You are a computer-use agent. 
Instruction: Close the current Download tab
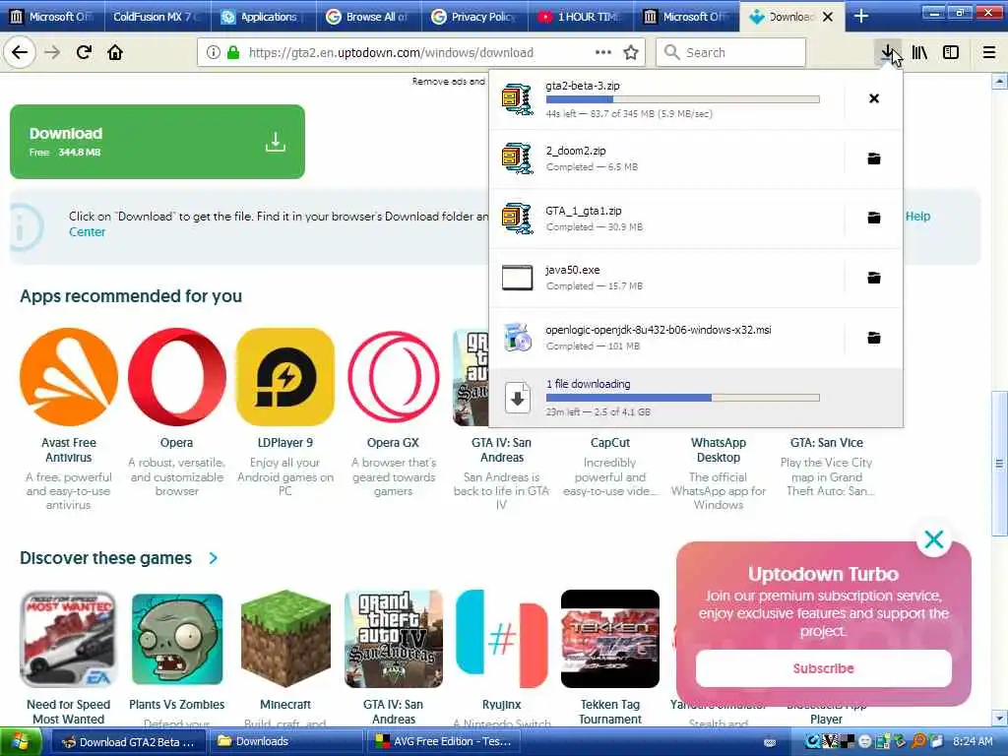coord(828,17)
